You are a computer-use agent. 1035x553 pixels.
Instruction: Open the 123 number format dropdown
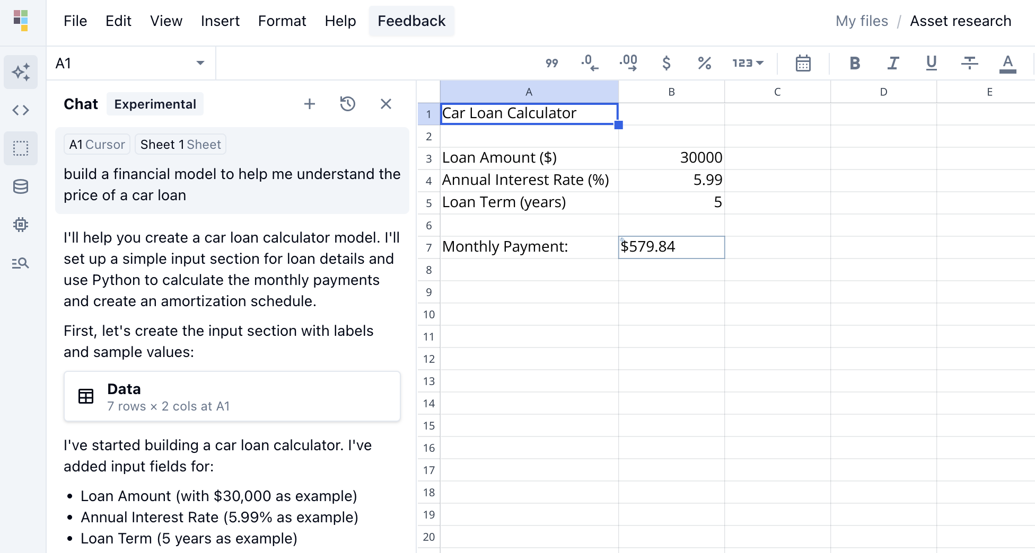pos(748,63)
